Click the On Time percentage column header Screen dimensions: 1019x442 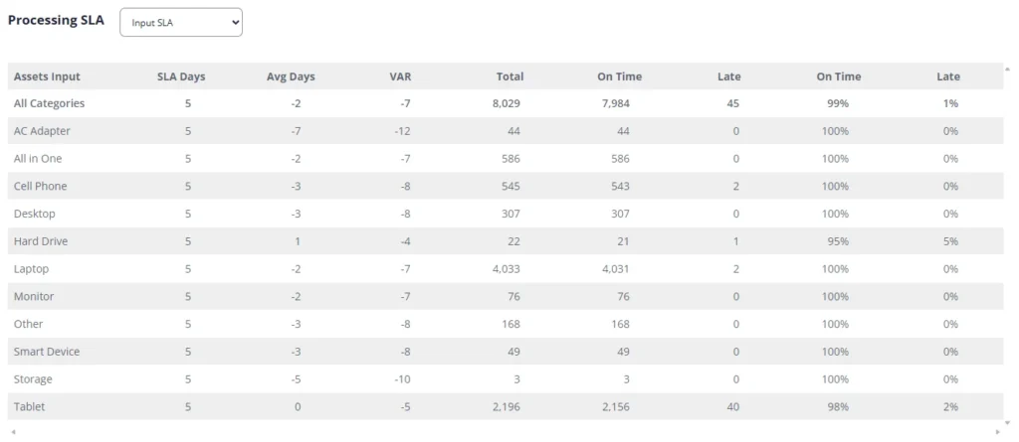pyautogui.click(x=838, y=76)
